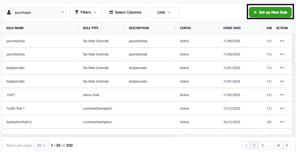Click the user icon in purchase selector
Viewport: 296px width, 152px height.
pyautogui.click(x=9, y=12)
